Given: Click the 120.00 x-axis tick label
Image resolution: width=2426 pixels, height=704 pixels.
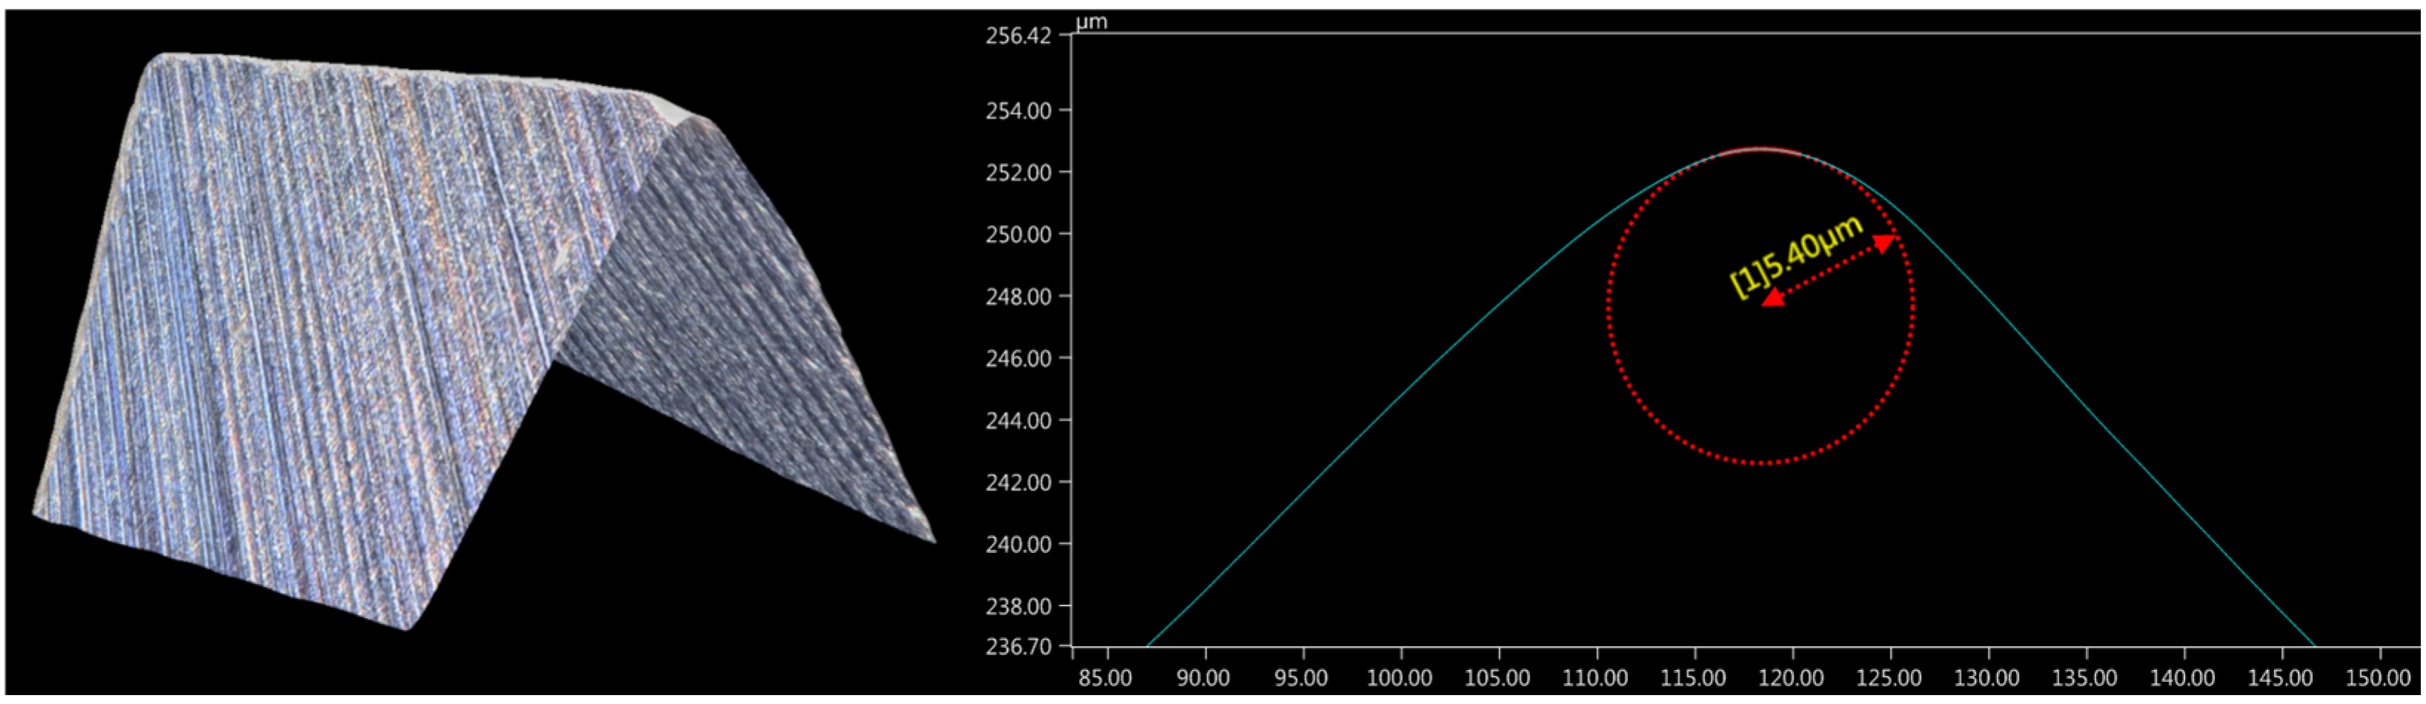Looking at the screenshot, I should click(1790, 677).
